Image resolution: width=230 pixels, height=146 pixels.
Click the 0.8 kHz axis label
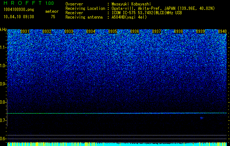(3, 102)
